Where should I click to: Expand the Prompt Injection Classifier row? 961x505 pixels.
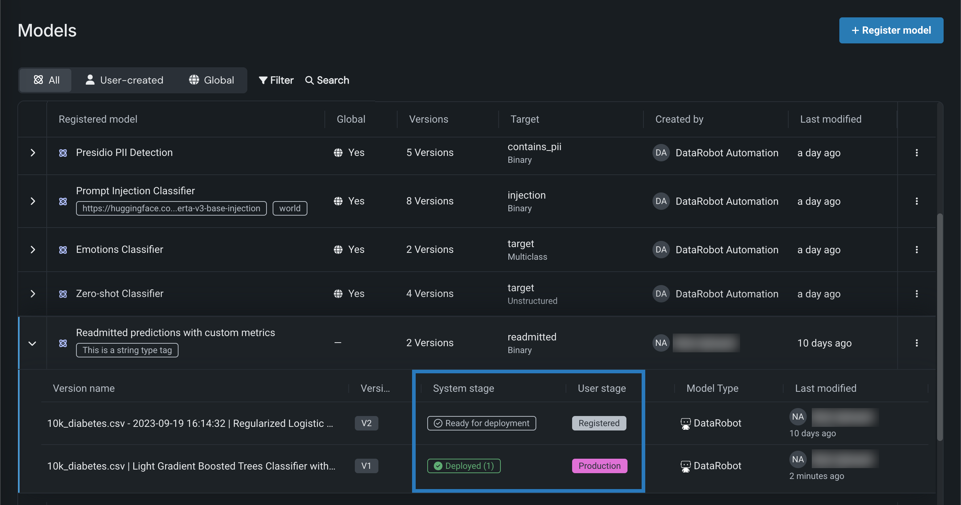pos(33,201)
